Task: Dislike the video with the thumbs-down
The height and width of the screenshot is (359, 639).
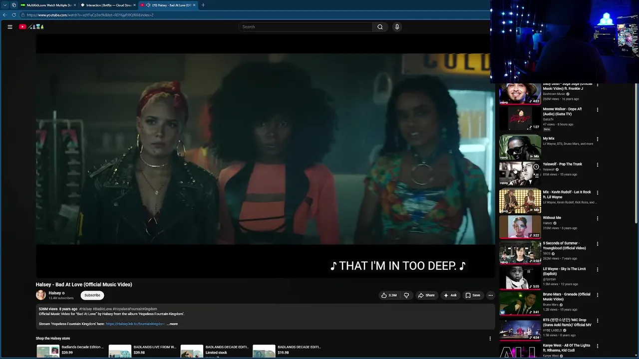Action: (406, 295)
